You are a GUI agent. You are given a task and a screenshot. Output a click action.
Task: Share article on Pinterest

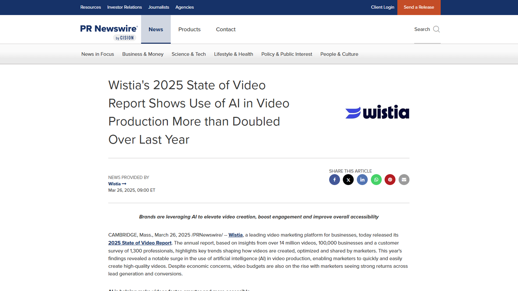click(390, 180)
